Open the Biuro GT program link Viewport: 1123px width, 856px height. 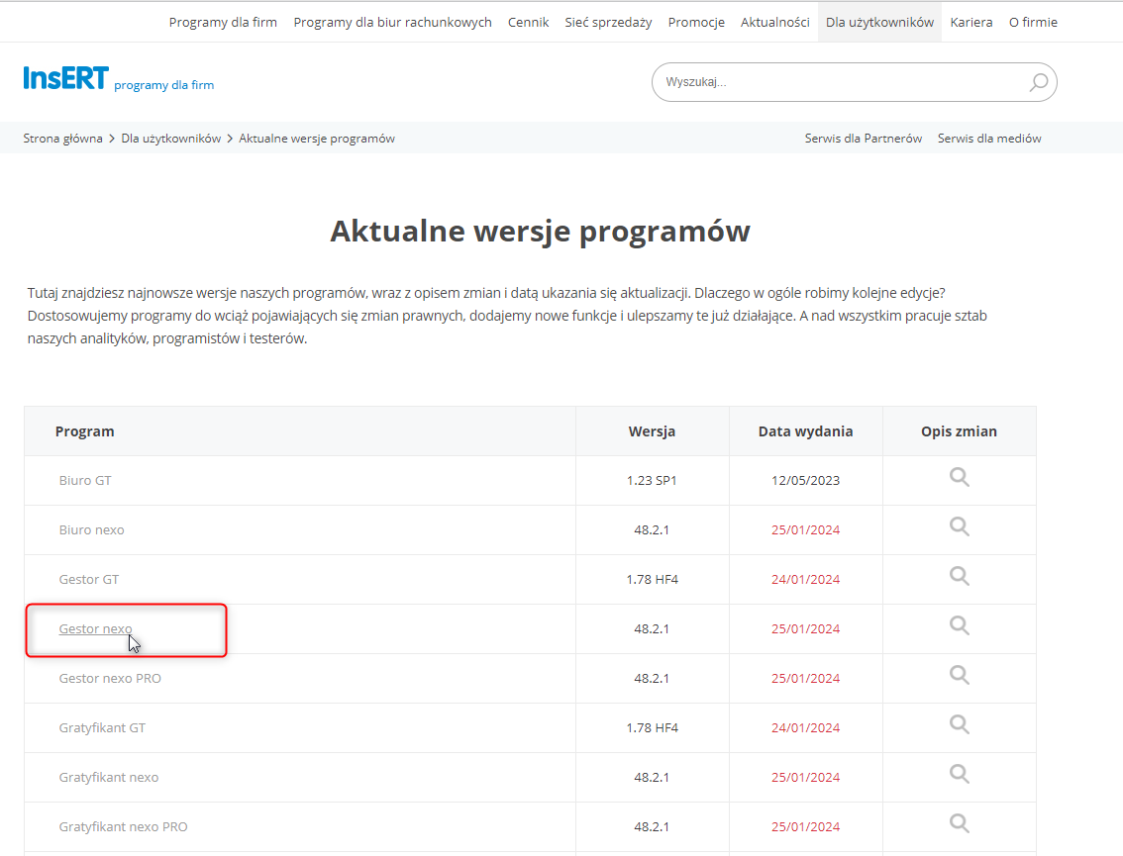pyautogui.click(x=85, y=480)
